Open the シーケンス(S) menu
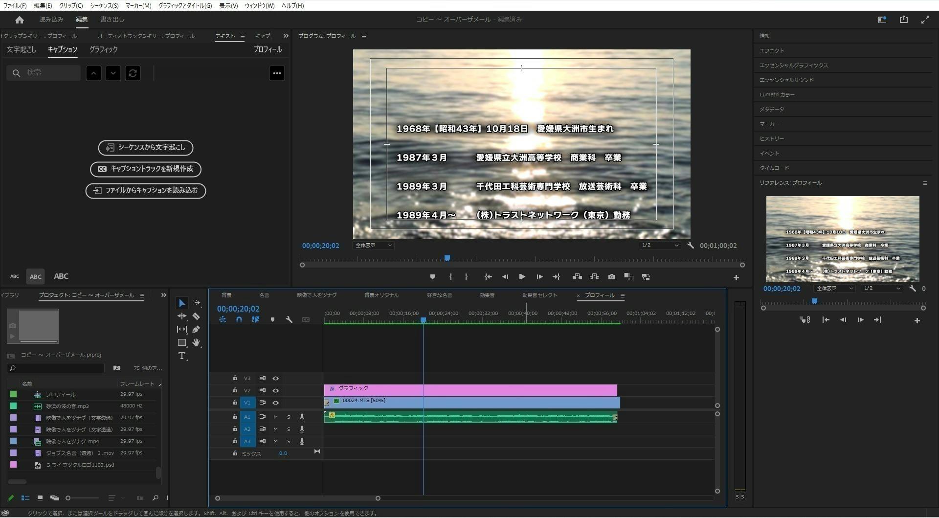 [104, 5]
